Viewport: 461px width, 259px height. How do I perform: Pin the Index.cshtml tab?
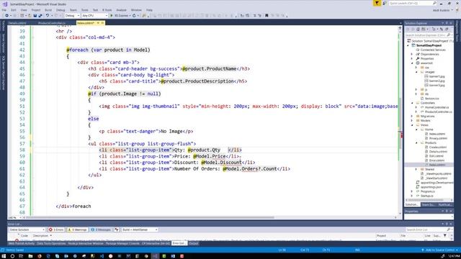tap(98, 23)
